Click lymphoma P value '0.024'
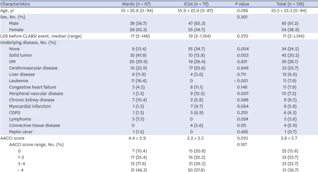This screenshot has width=318, height=172. tap(243, 119)
